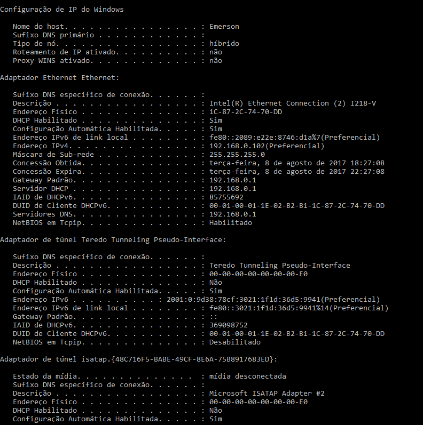Click the isatap adapter heading line
This screenshot has height=425, width=423.
[x=138, y=359]
